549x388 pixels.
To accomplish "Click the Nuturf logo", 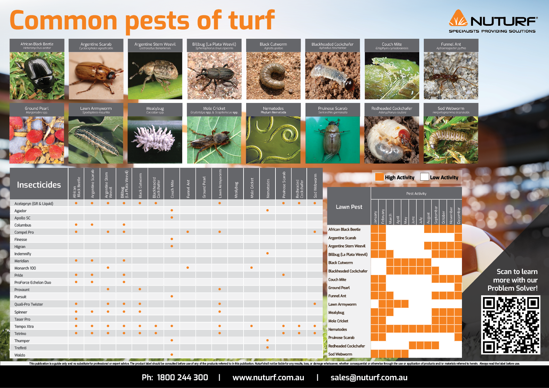I will click(x=493, y=21).
